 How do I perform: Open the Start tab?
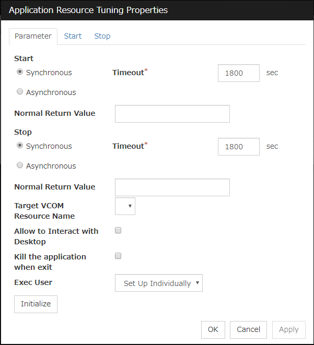(x=73, y=36)
